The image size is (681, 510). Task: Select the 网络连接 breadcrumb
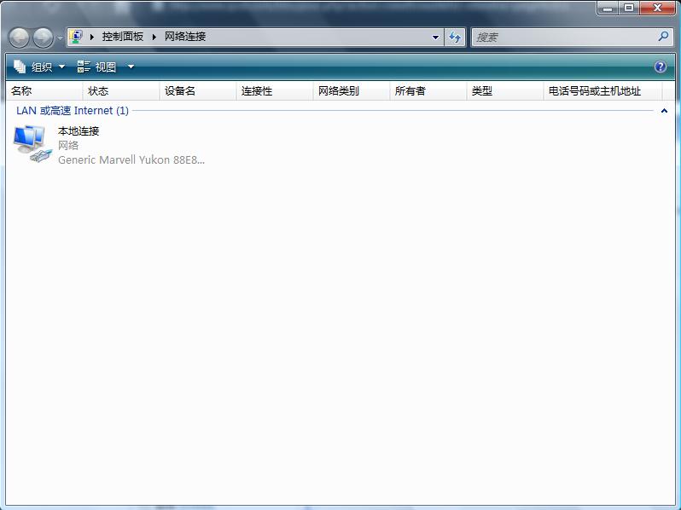tap(185, 37)
